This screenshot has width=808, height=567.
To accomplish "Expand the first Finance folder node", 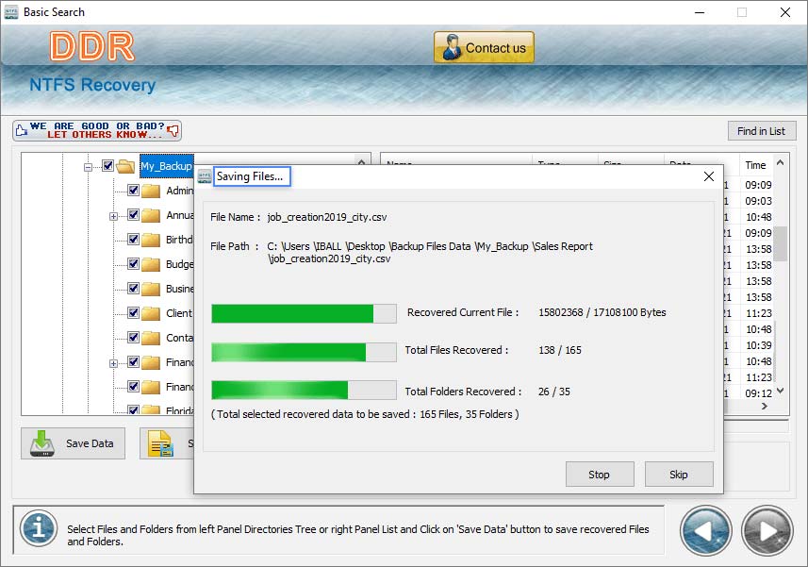I will 113,363.
